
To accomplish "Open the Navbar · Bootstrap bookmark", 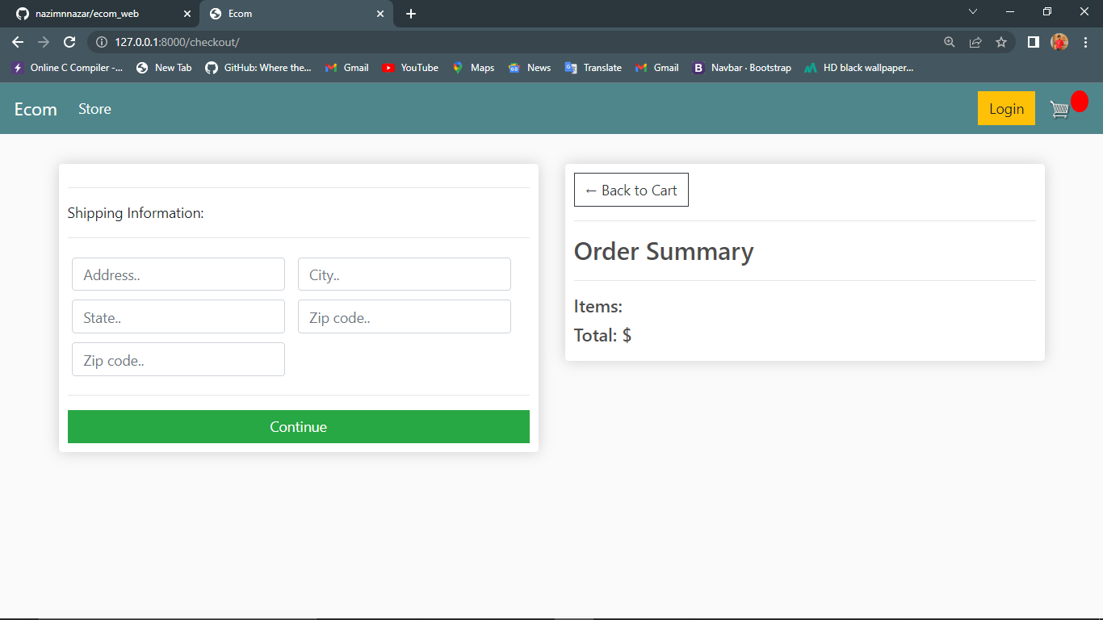I will 742,68.
